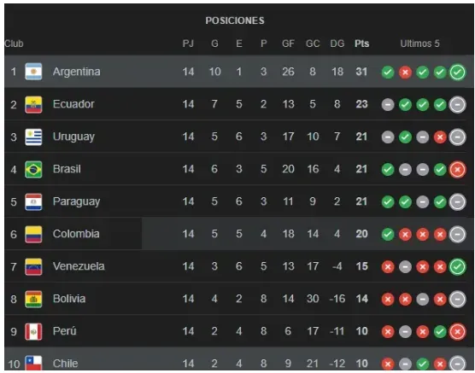Click the Argentina flag icon
This screenshot has width=475, height=373.
click(33, 72)
